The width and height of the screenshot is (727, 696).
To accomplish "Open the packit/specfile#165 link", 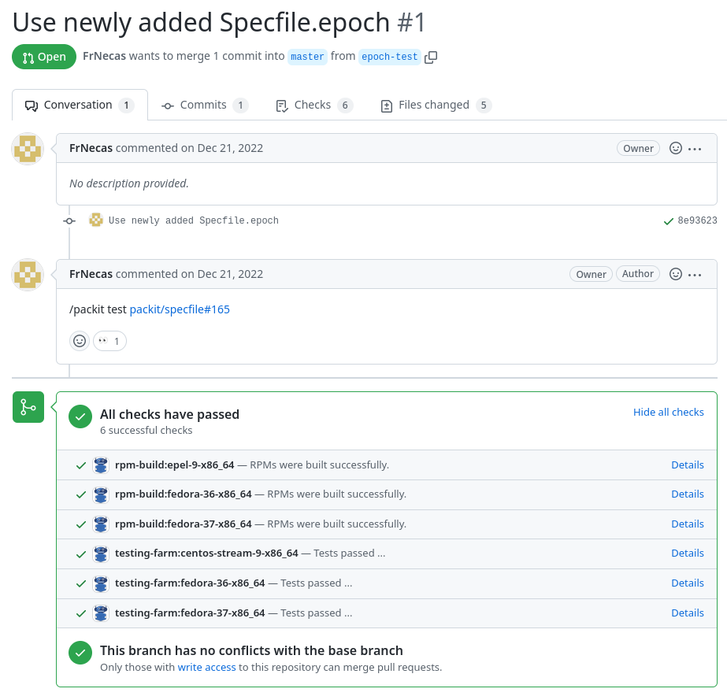I will tap(180, 309).
